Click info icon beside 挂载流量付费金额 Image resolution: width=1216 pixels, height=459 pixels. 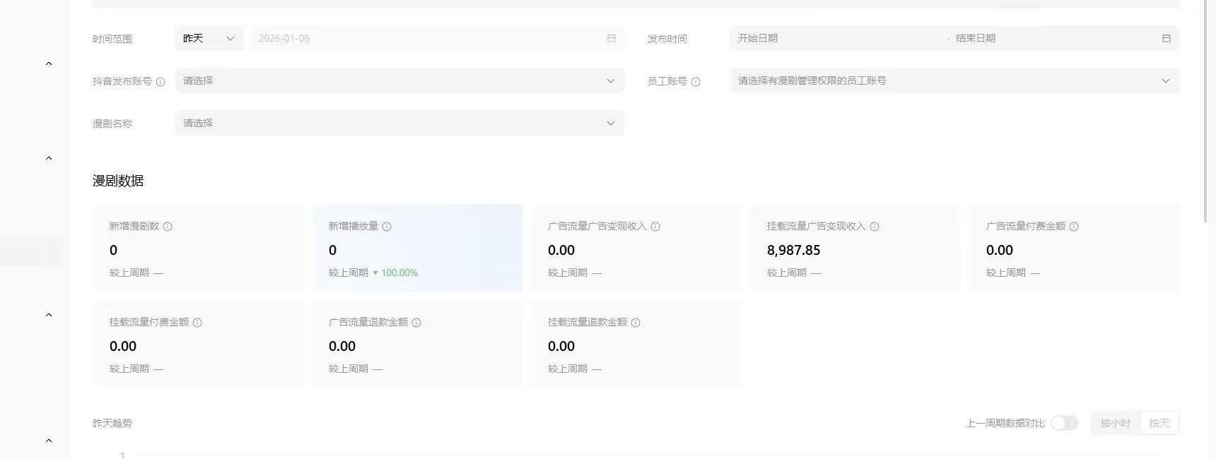(197, 323)
